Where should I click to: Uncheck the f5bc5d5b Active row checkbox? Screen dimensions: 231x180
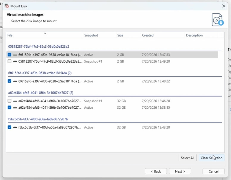click(10, 127)
